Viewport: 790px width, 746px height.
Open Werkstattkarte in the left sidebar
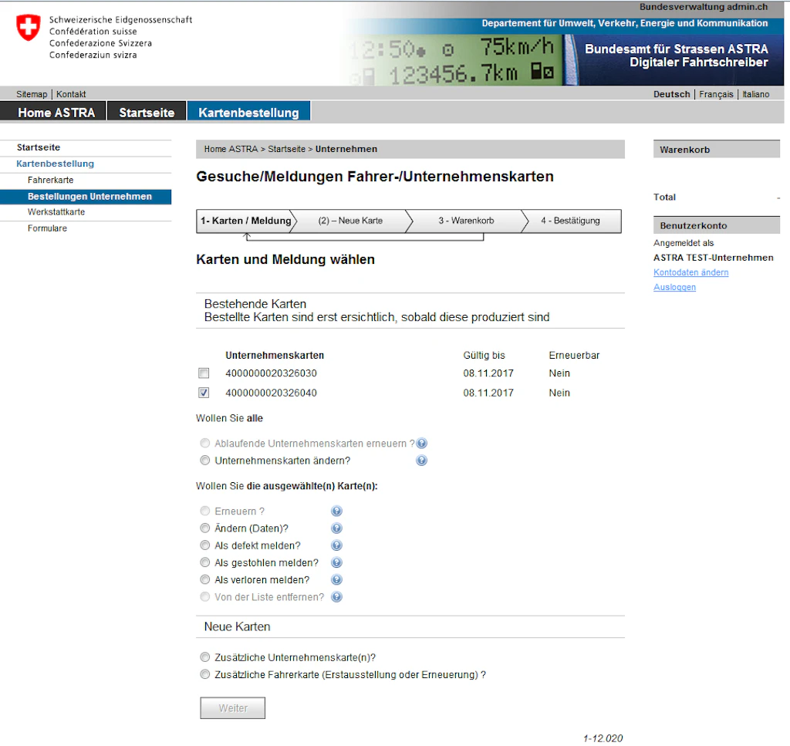[x=56, y=212]
